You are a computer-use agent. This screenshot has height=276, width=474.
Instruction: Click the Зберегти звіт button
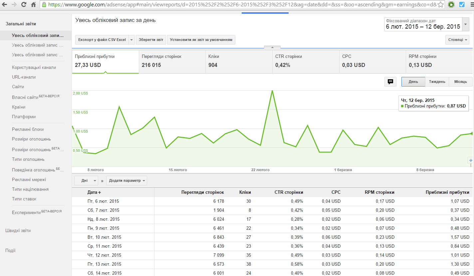point(151,40)
